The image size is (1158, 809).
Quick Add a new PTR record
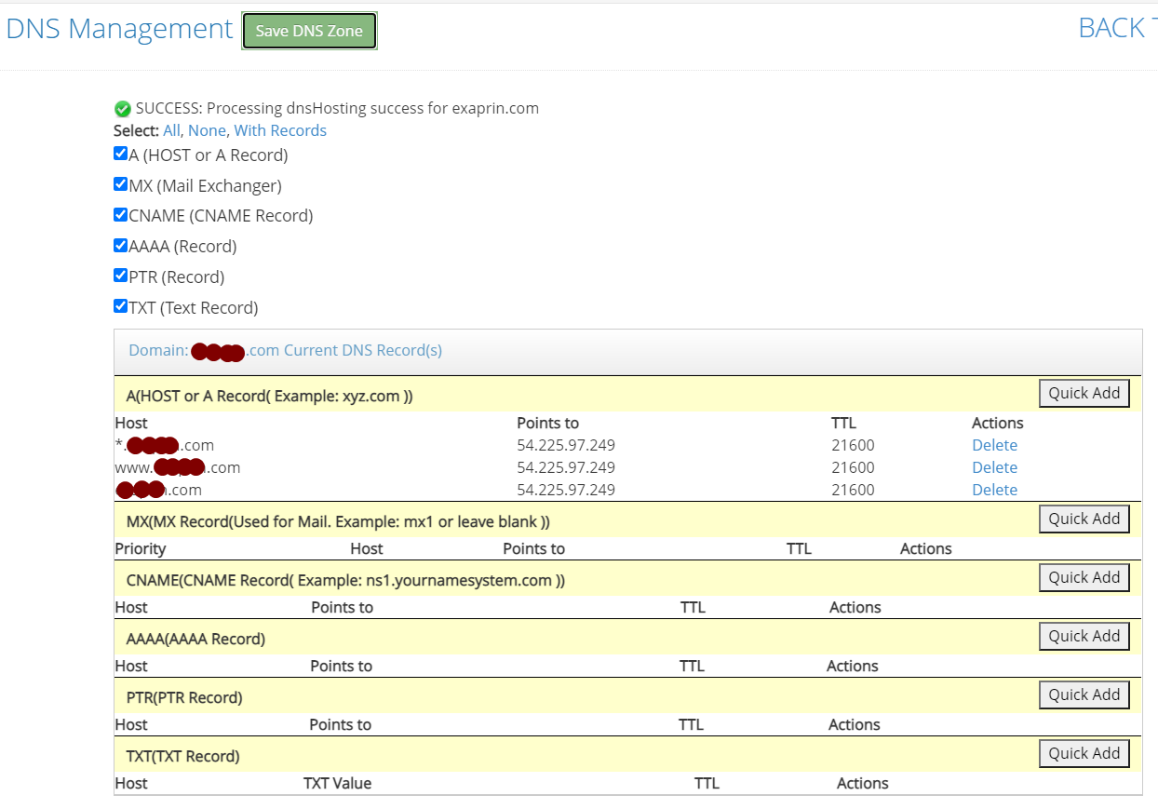(1084, 694)
